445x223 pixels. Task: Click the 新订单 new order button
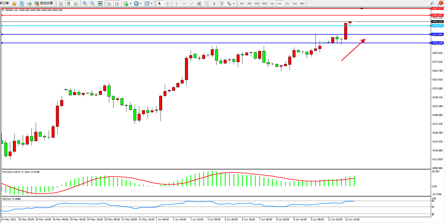[x=5, y=3]
